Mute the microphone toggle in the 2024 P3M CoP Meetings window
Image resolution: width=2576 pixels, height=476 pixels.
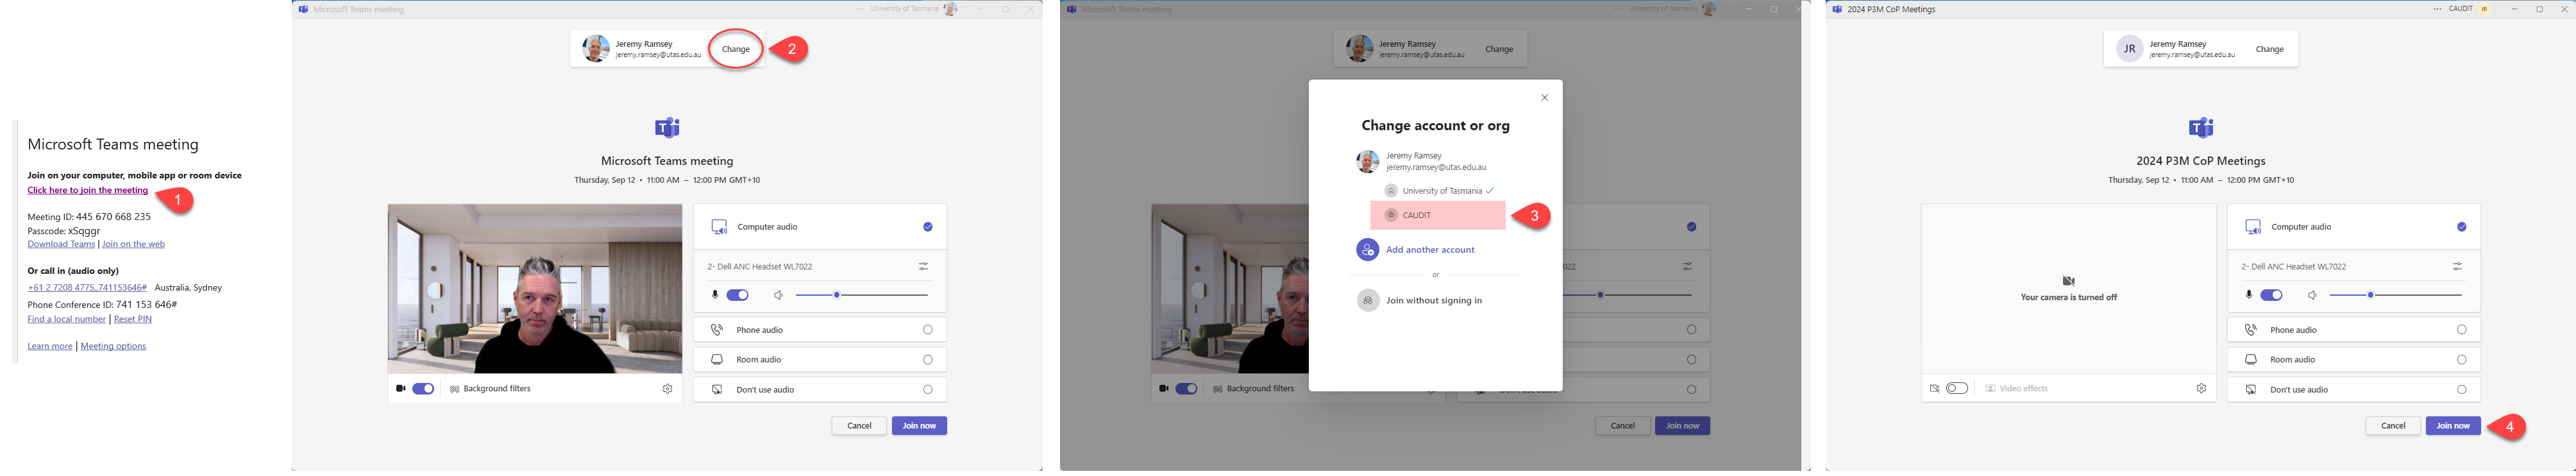click(2272, 295)
